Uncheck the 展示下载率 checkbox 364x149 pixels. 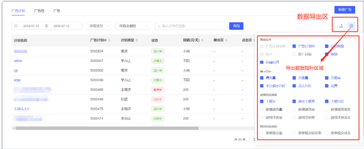coord(294,101)
